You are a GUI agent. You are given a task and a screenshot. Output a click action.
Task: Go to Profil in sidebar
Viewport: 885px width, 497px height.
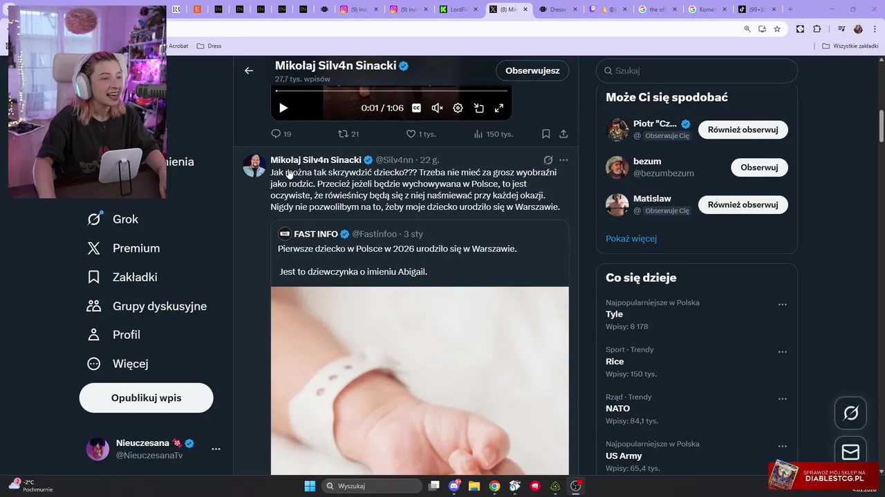[114, 335]
